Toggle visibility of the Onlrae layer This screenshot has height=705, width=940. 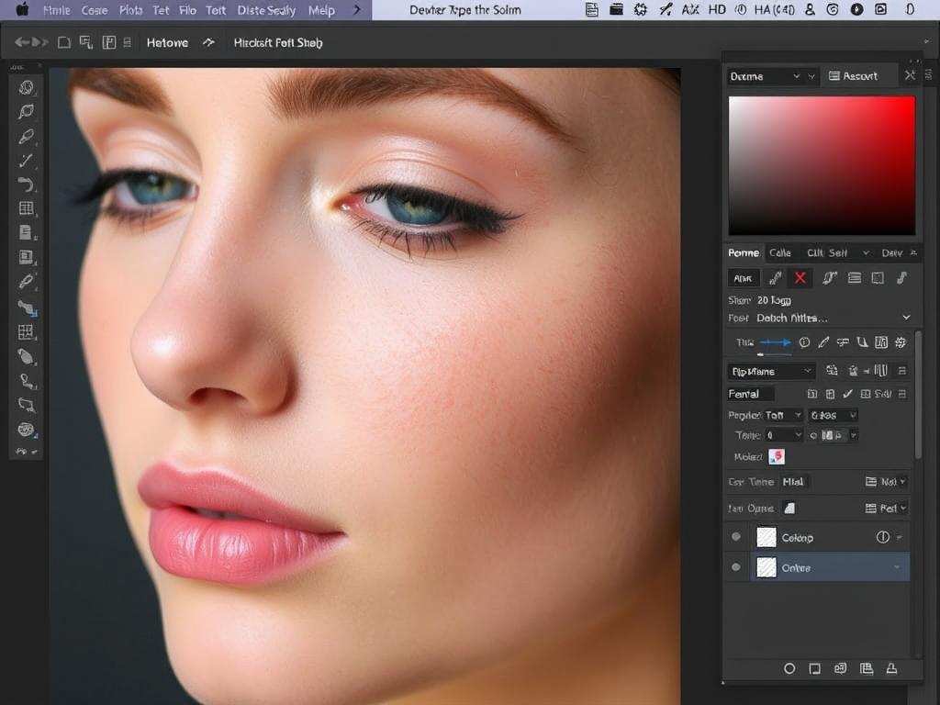735,567
